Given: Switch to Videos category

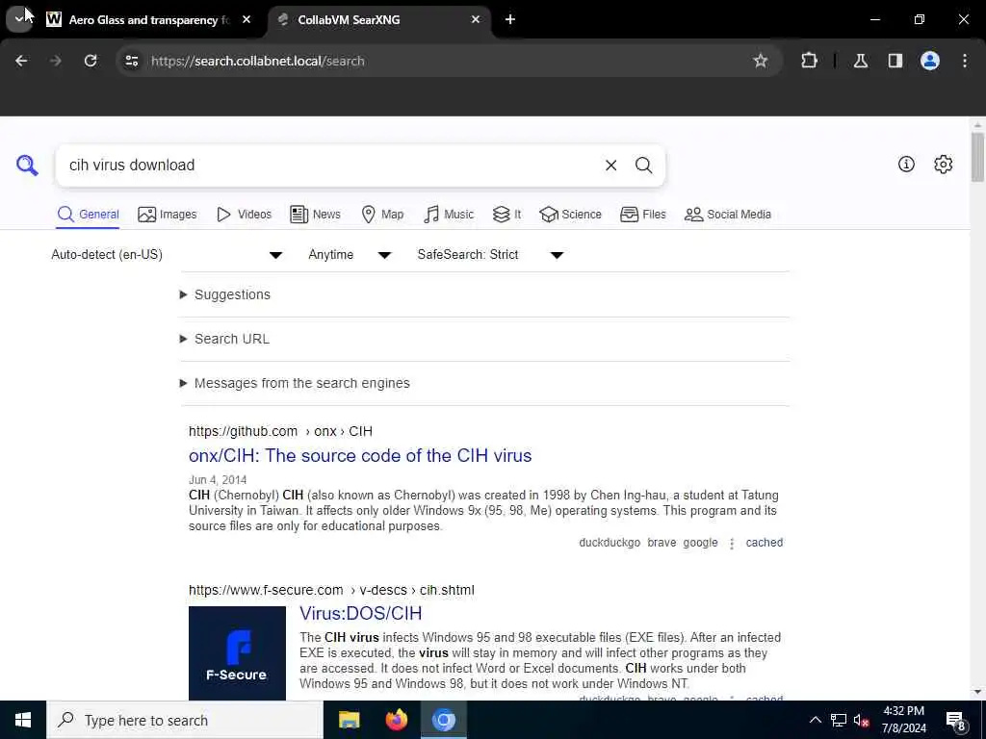Looking at the screenshot, I should 244,215.
